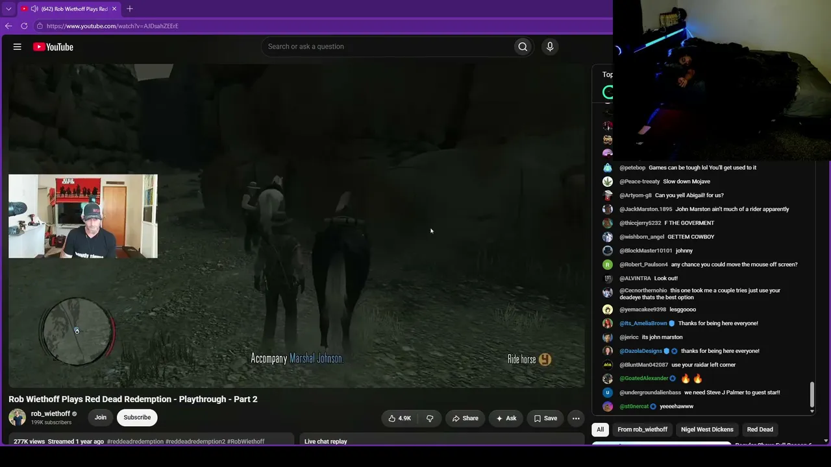This screenshot has width=831, height=467.
Task: Select the From rob_wiethoff chip
Action: pyautogui.click(x=643, y=429)
